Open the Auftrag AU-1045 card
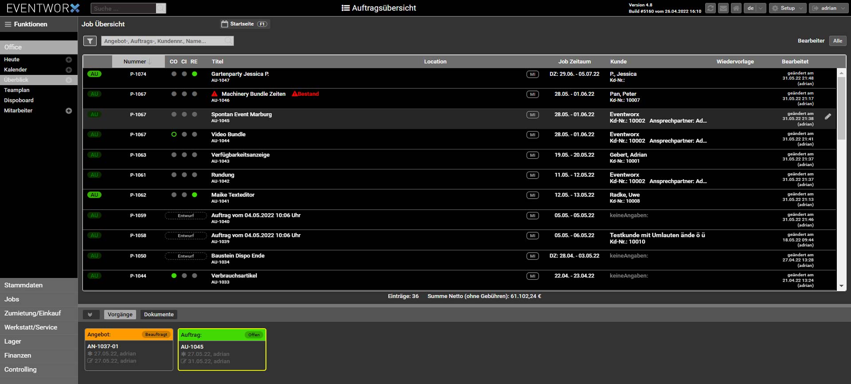 [x=222, y=349]
